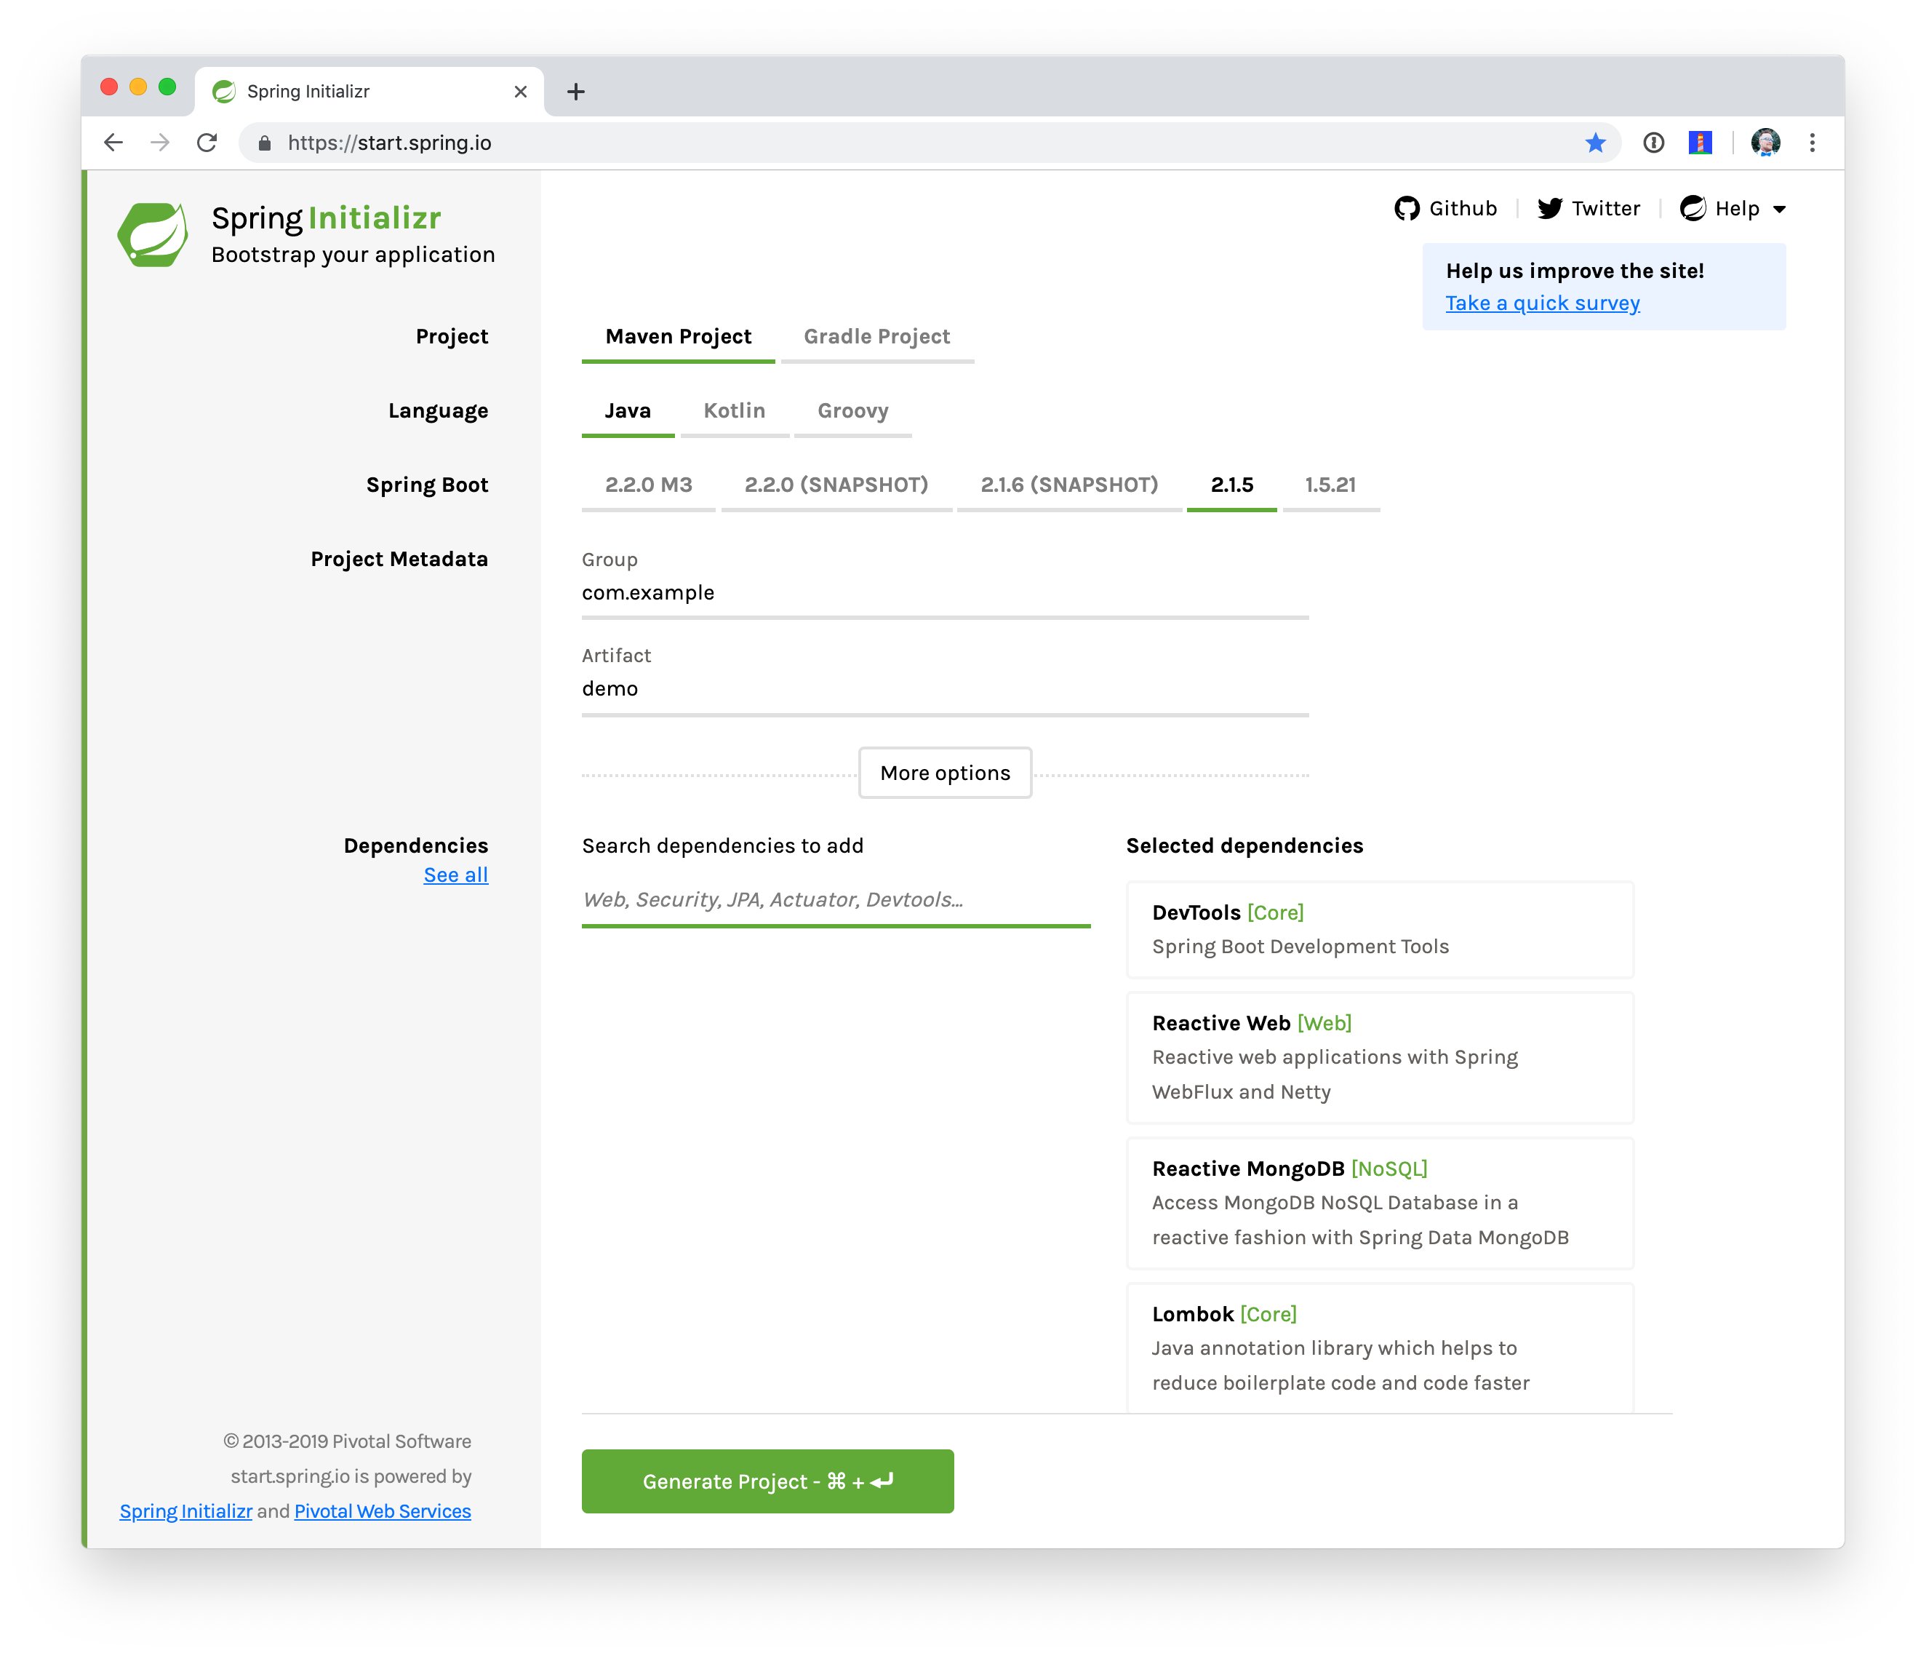Image resolution: width=1926 pixels, height=1656 pixels.
Task: Open a new browser tab
Action: tap(575, 91)
